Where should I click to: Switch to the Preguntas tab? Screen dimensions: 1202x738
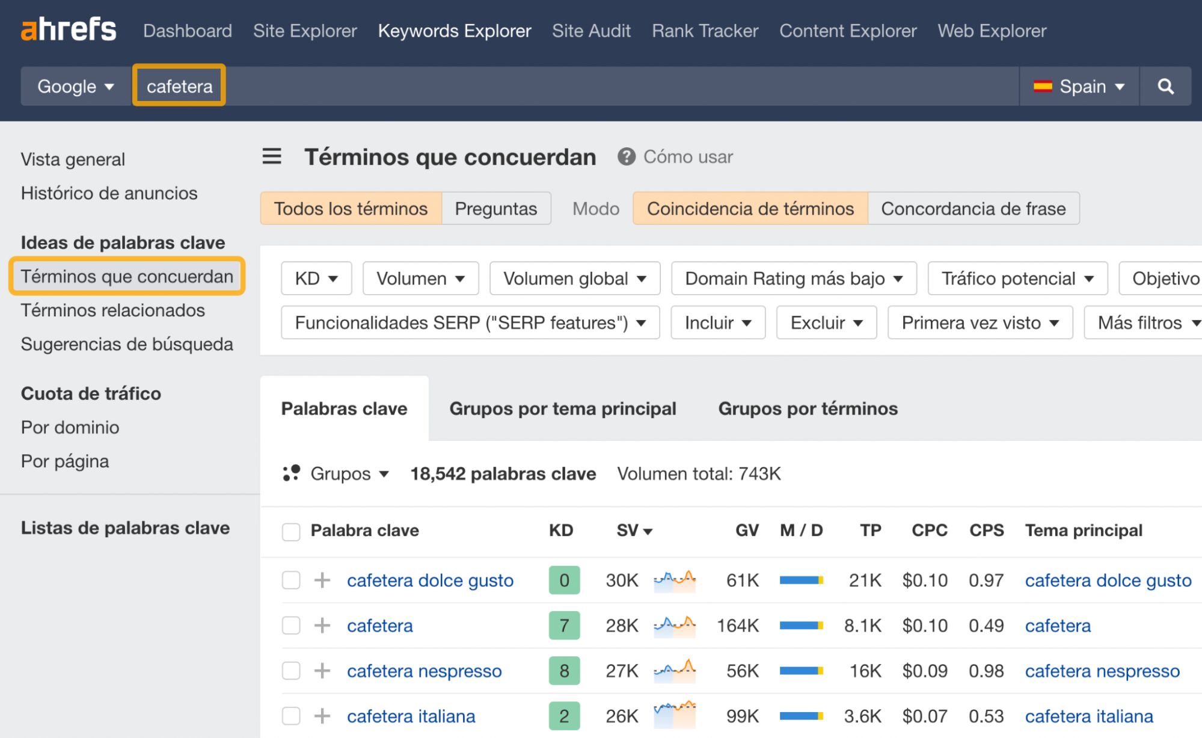(495, 208)
